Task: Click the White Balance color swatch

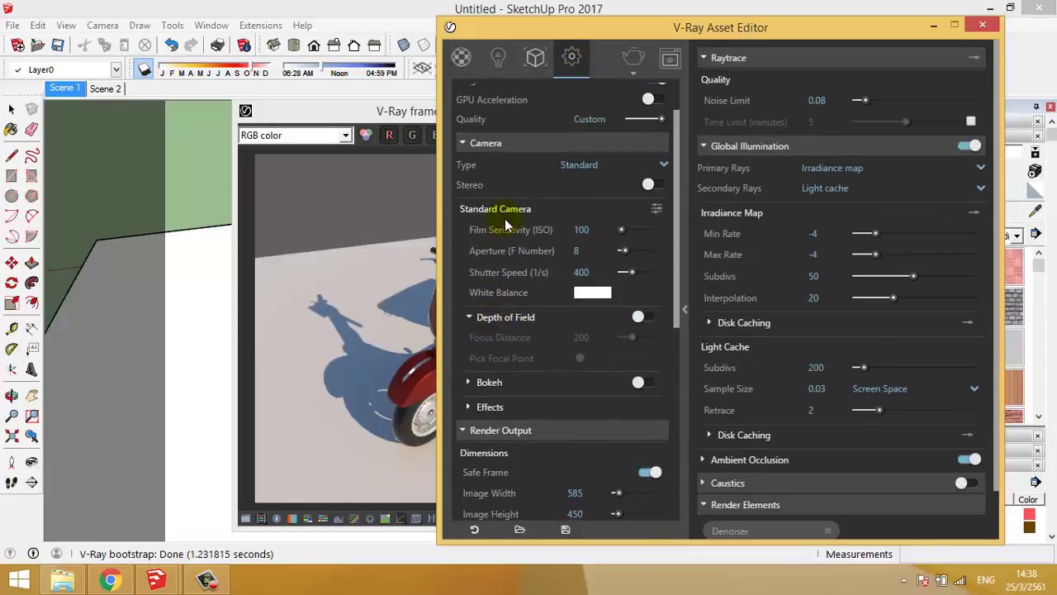Action: click(x=593, y=293)
